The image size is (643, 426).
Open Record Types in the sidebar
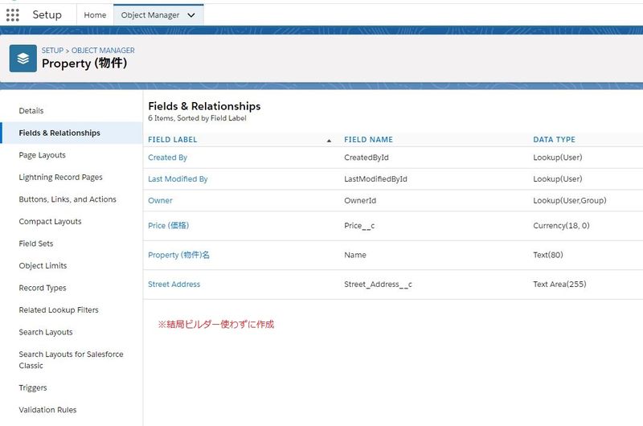click(x=43, y=288)
